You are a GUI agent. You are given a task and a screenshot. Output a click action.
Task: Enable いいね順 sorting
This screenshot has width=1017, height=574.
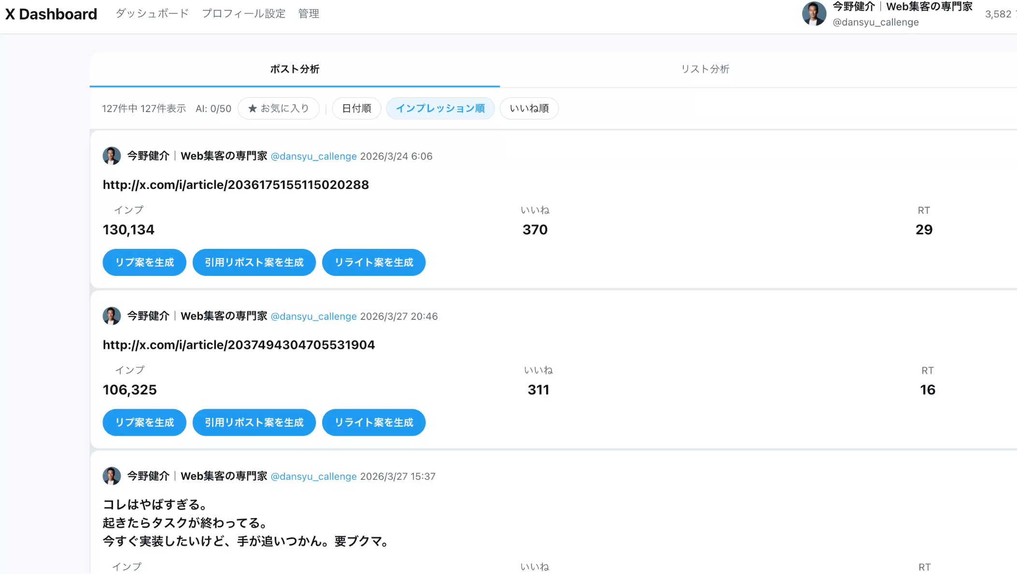tap(529, 108)
